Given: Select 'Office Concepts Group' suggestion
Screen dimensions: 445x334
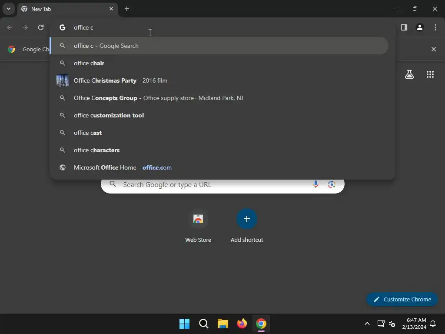Looking at the screenshot, I should point(219,98).
